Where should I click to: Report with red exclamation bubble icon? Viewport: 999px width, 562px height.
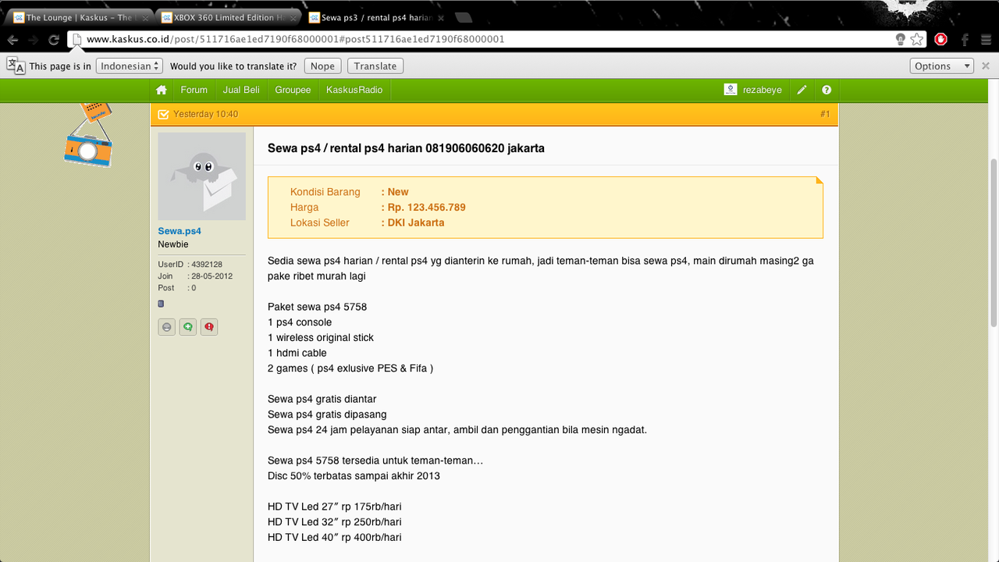point(208,327)
